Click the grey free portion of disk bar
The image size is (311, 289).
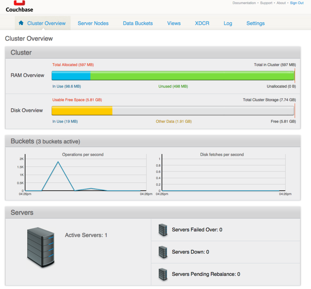(203, 111)
